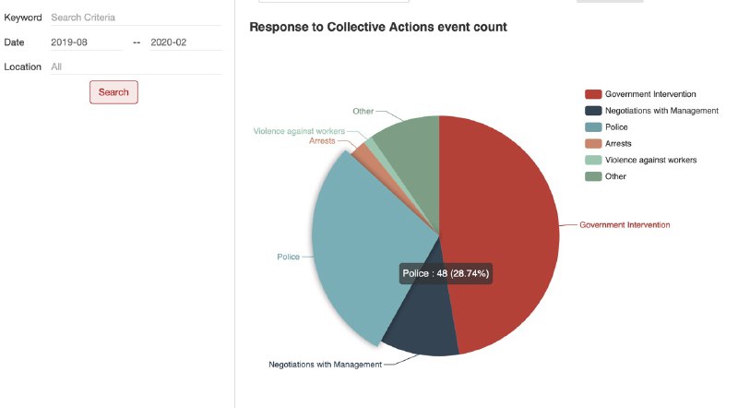
Task: Expand the Location dropdown set to All
Action: coord(136,67)
